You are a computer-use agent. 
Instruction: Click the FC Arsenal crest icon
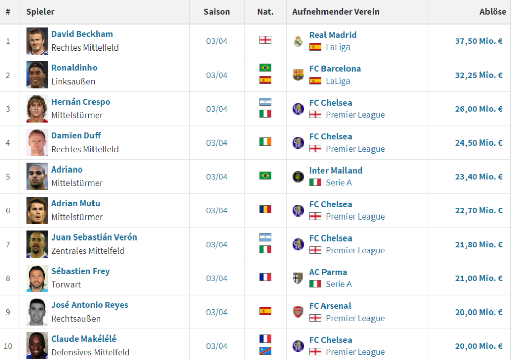pos(298,312)
